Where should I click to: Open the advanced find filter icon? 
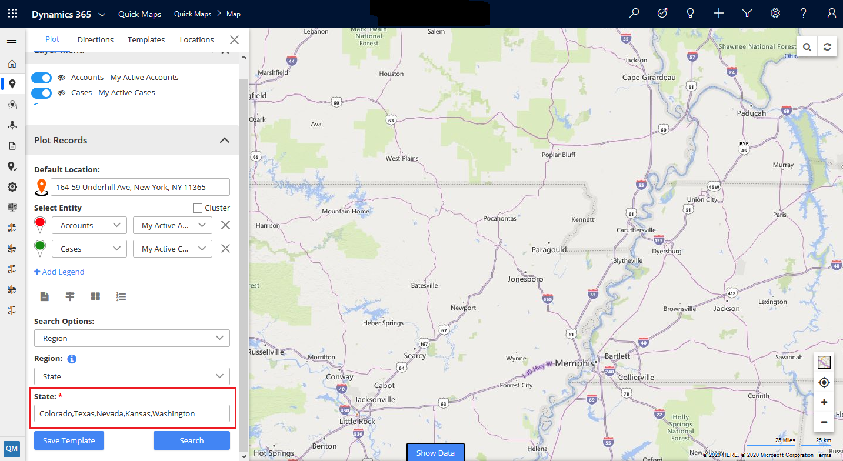click(x=747, y=14)
